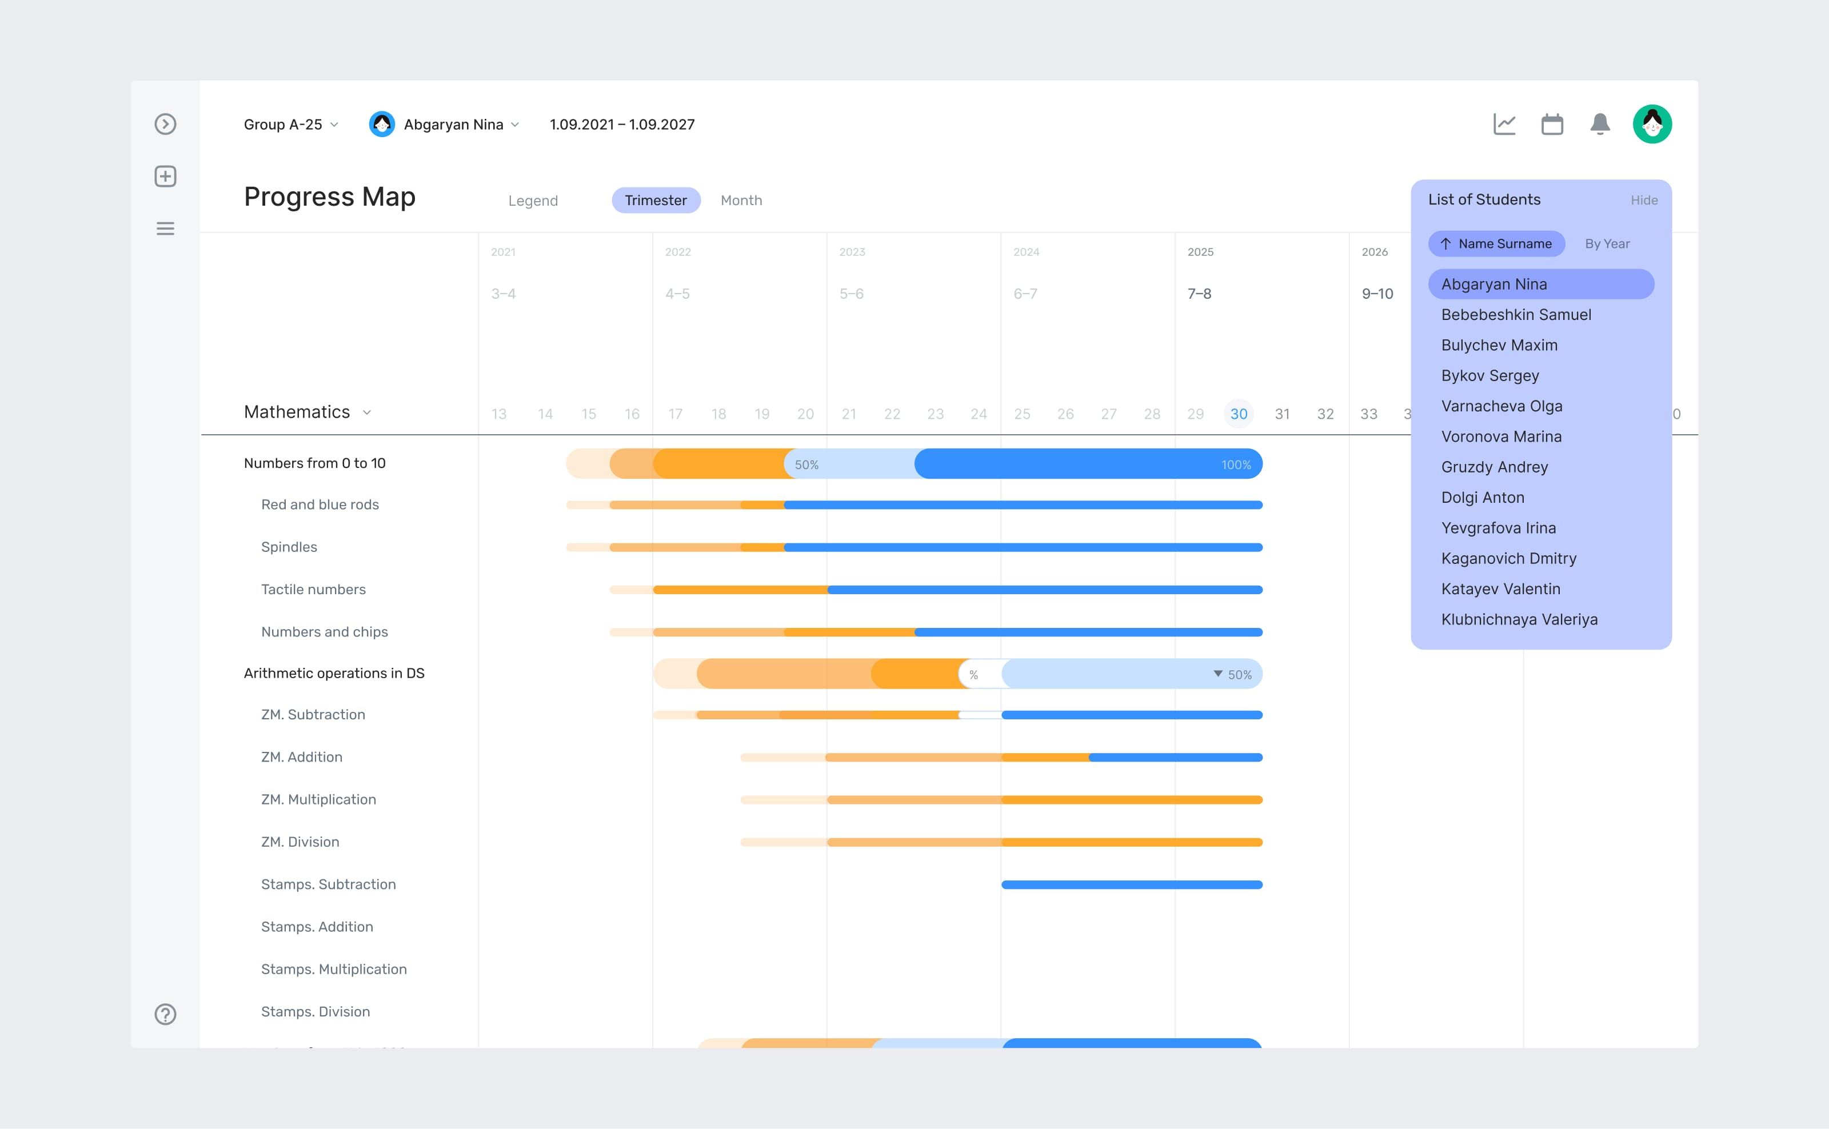1829x1129 pixels.
Task: Open the hamburger menu in the sidebar
Action: coord(165,229)
